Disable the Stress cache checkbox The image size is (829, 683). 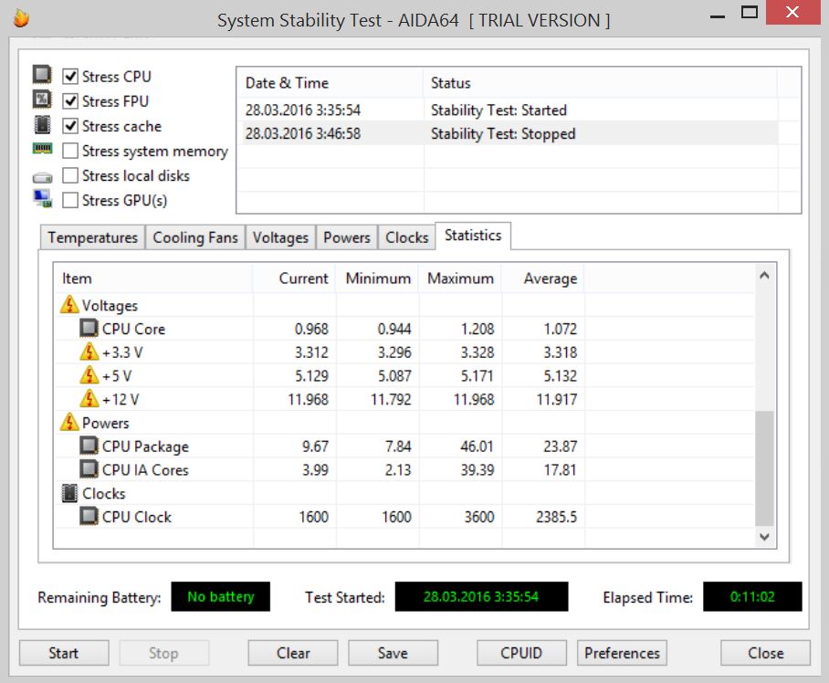70,126
